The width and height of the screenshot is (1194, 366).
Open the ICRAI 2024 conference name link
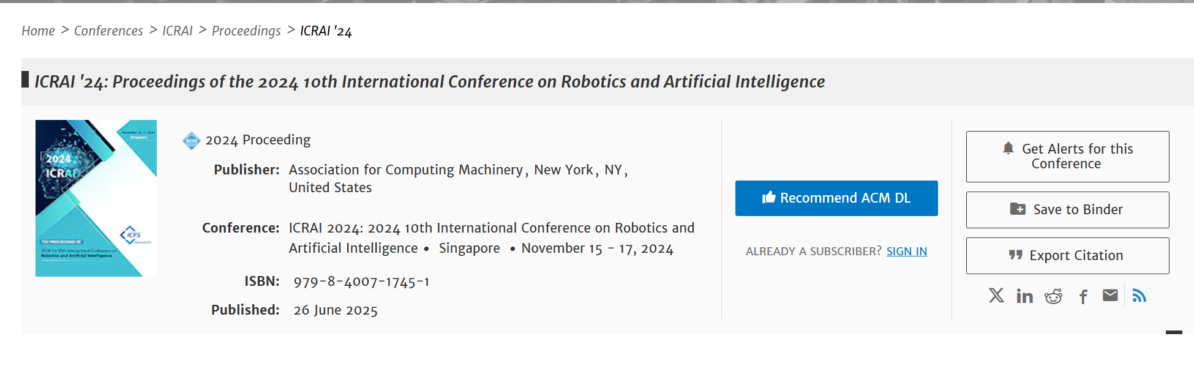pos(491,228)
